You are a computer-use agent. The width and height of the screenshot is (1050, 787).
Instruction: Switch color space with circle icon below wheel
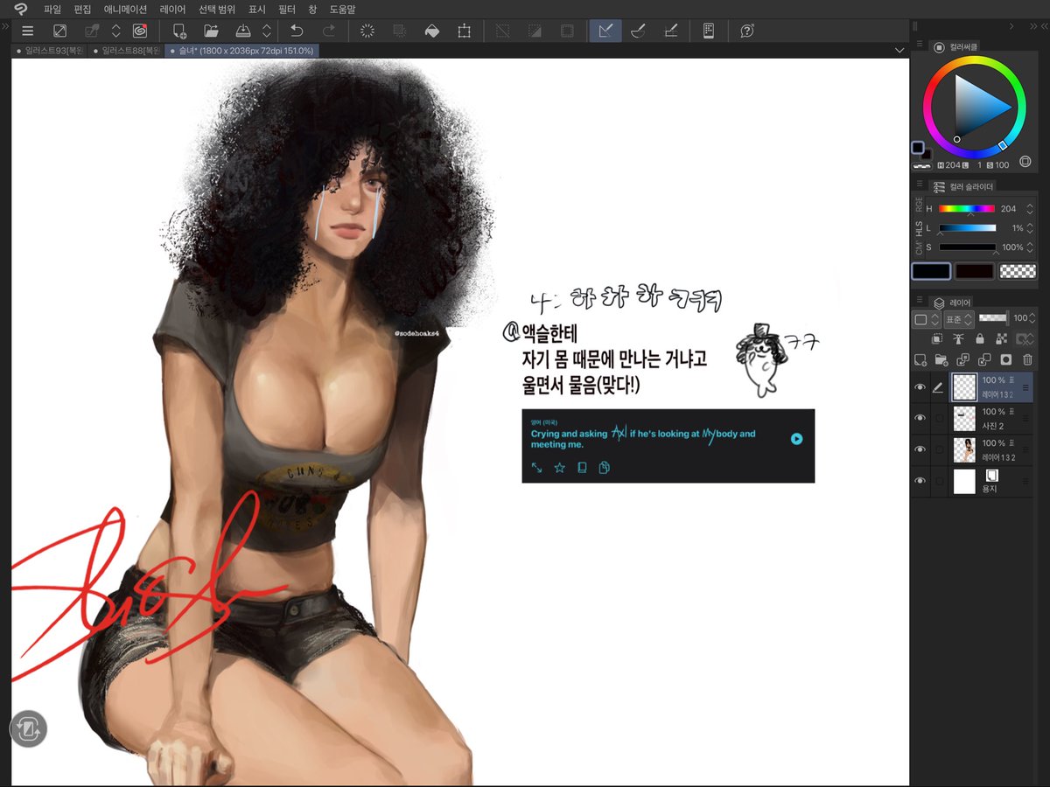coord(1025,163)
